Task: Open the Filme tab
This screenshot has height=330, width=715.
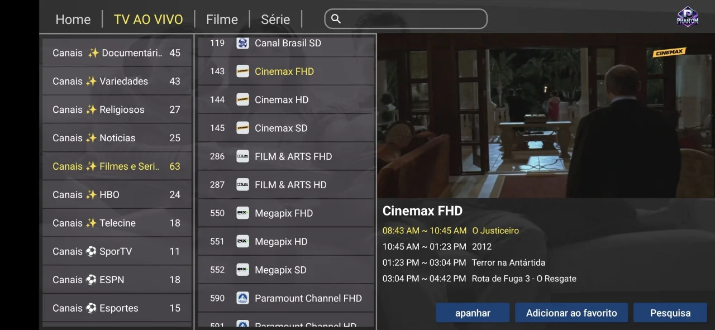Action: pos(222,20)
